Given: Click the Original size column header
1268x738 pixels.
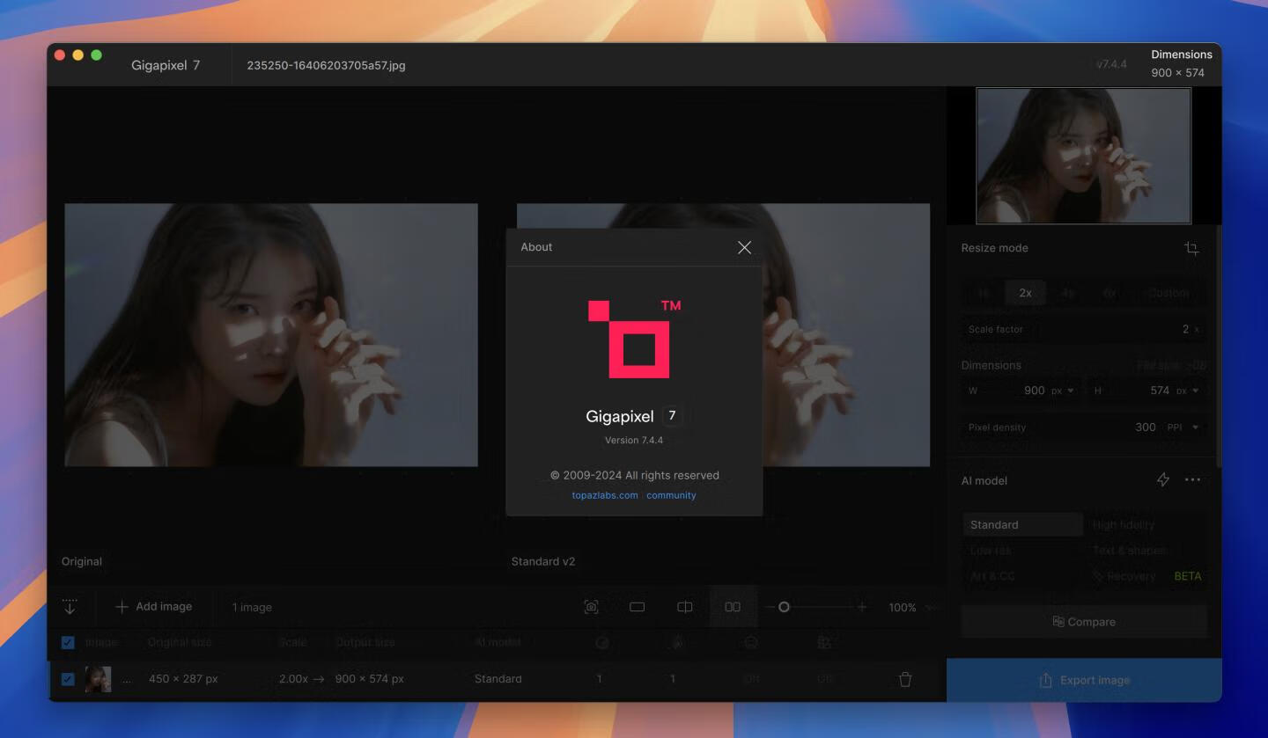Looking at the screenshot, I should coord(180,643).
